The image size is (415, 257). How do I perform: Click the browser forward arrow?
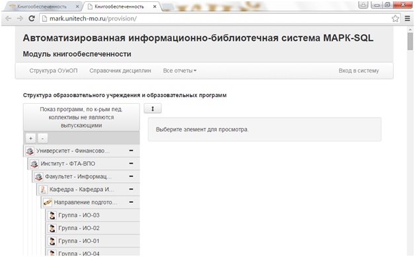[x=20, y=18]
